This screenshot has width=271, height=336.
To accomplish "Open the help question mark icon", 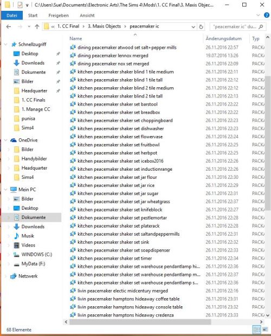I will click(x=267, y=15).
